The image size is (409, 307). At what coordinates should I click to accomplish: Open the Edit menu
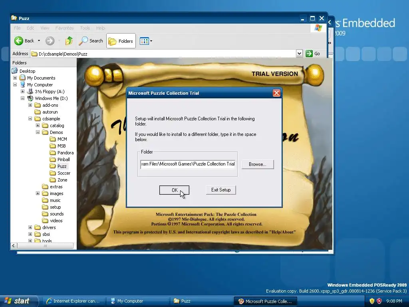pos(30,28)
